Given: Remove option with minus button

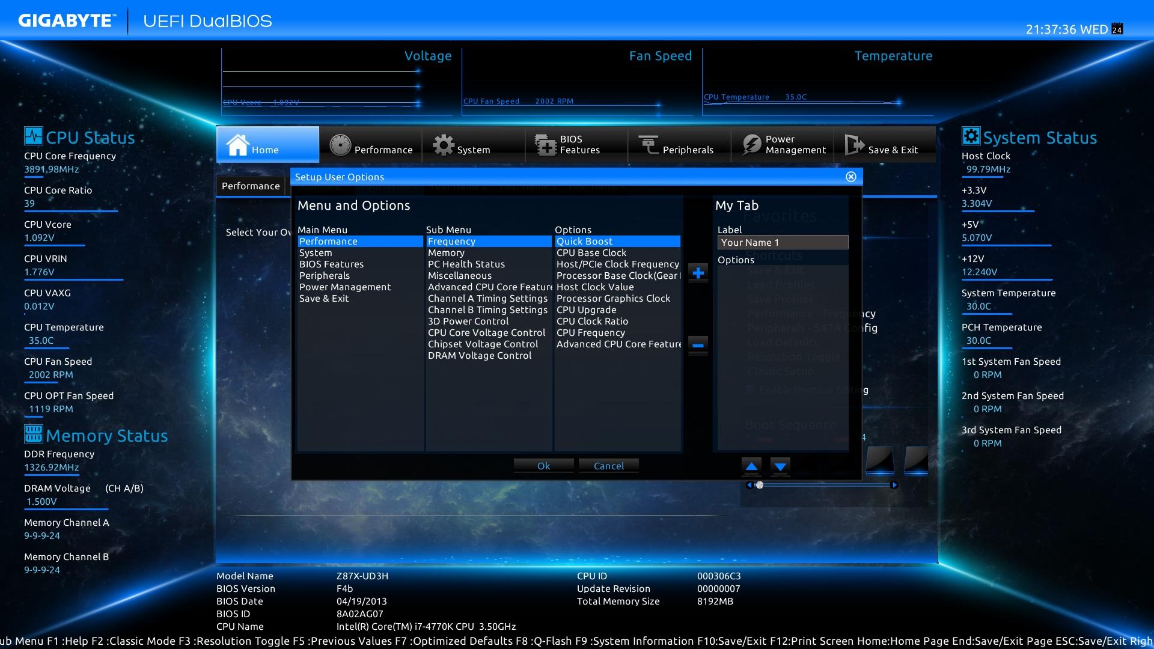Looking at the screenshot, I should [x=698, y=345].
